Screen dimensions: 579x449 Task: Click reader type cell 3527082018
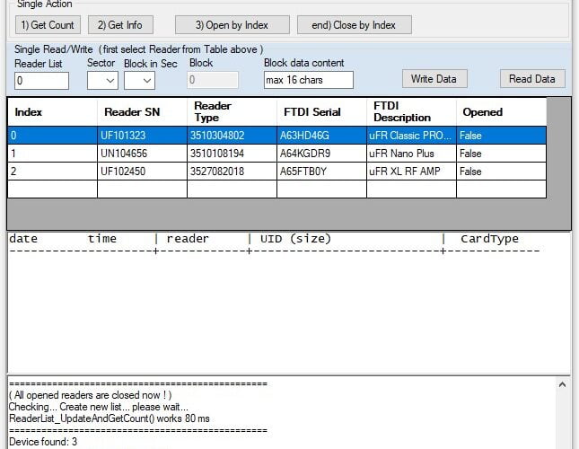click(x=232, y=172)
